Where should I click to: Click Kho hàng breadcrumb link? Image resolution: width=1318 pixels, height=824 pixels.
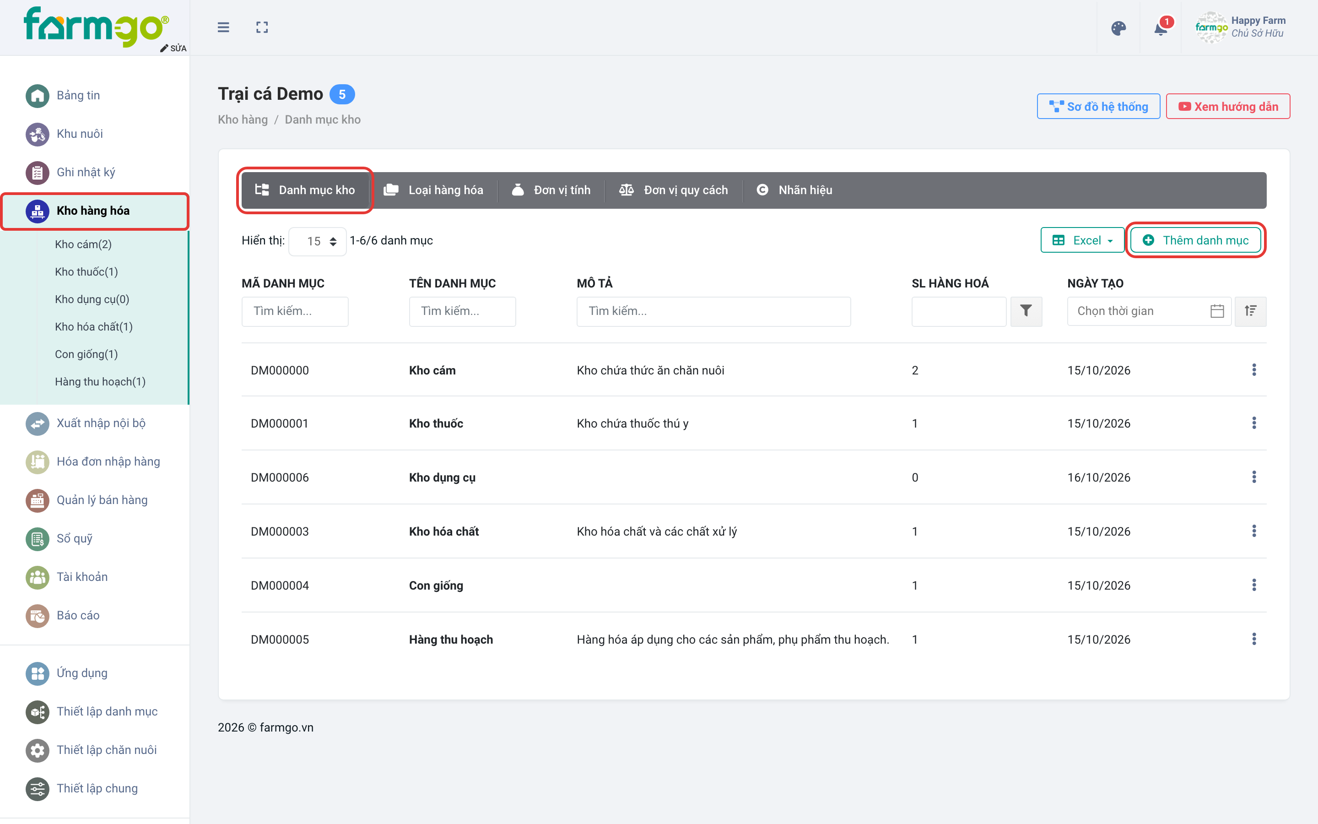[243, 119]
